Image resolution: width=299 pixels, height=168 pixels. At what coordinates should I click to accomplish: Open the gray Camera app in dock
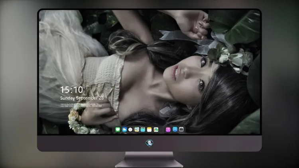coord(181,129)
